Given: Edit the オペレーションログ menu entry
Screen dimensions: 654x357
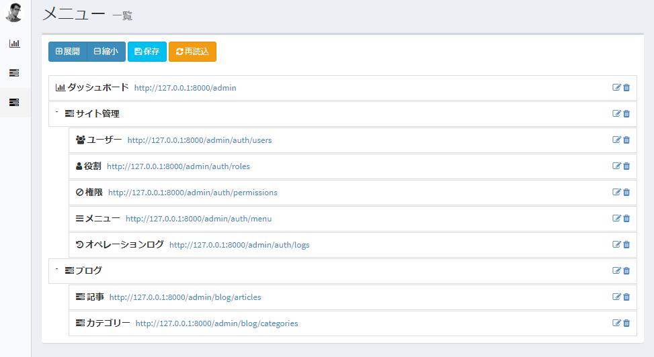Looking at the screenshot, I should [x=616, y=244].
